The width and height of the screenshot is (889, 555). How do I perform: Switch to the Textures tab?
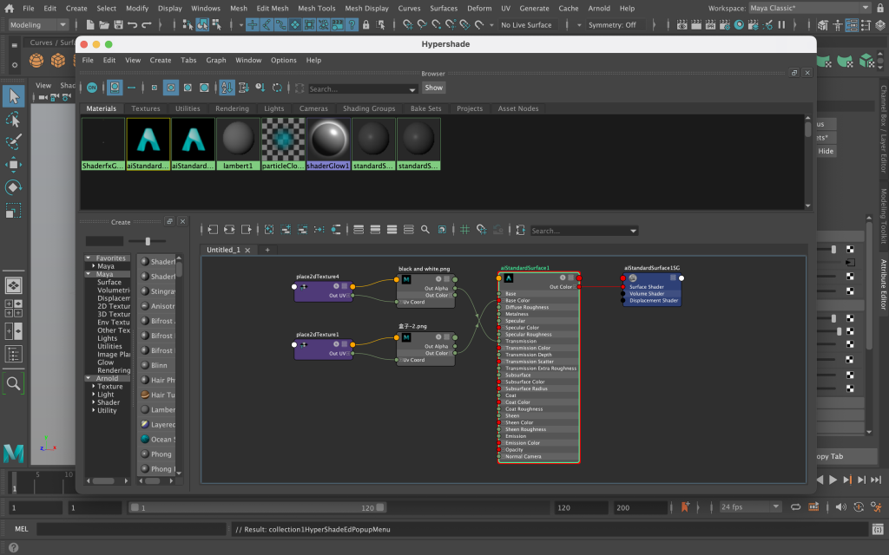[146, 108]
